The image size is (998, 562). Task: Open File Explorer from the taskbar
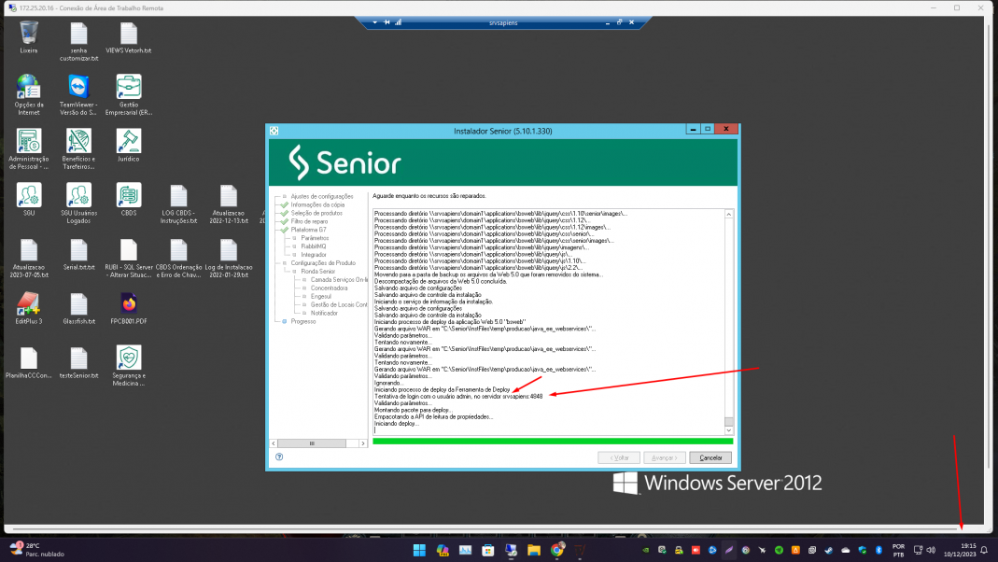pyautogui.click(x=534, y=550)
